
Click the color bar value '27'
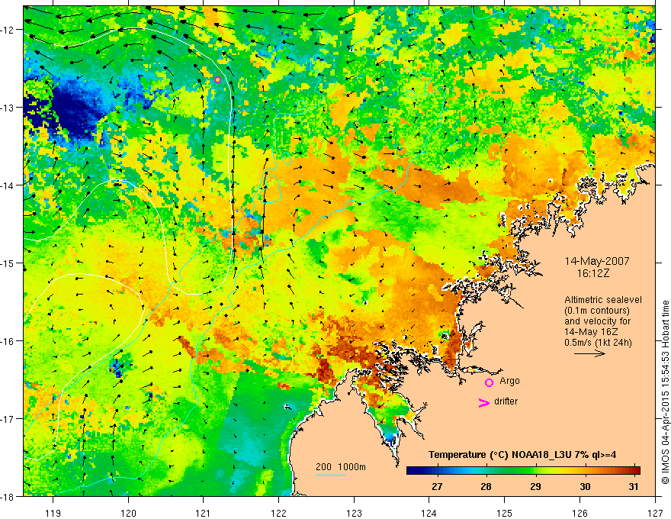tap(437, 486)
